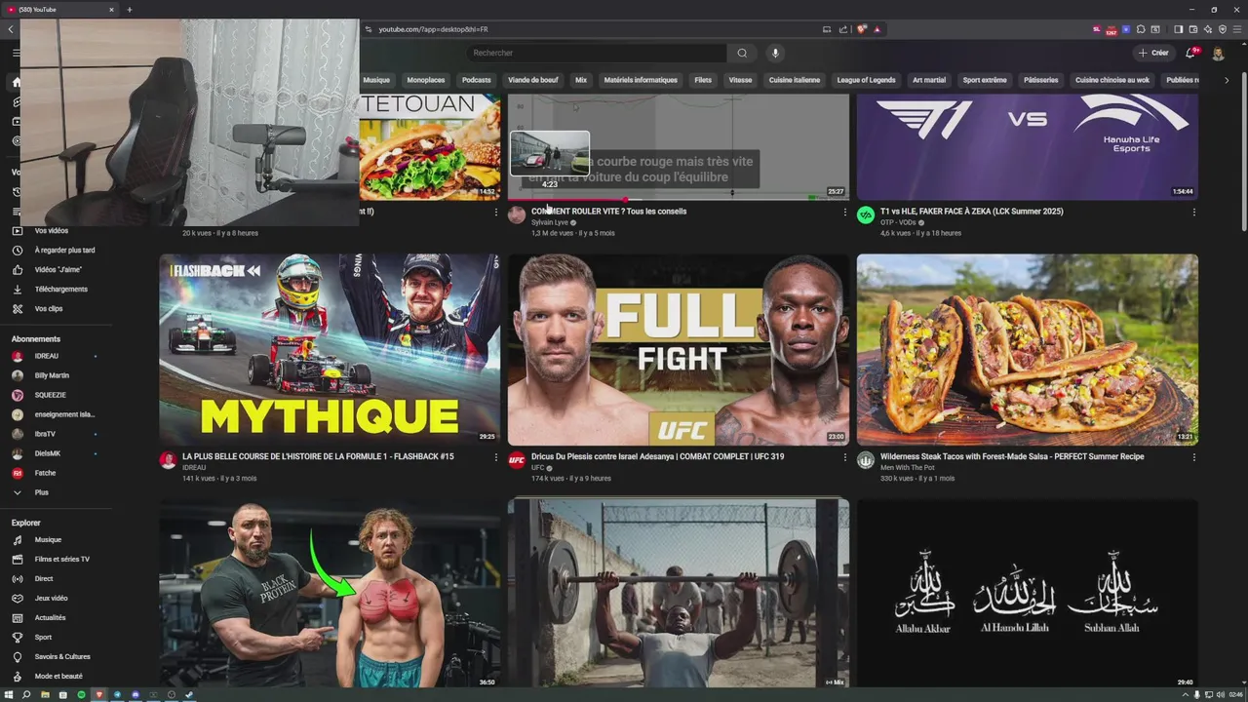Click the Rechercher search field
1248x702 pixels.
click(x=597, y=53)
